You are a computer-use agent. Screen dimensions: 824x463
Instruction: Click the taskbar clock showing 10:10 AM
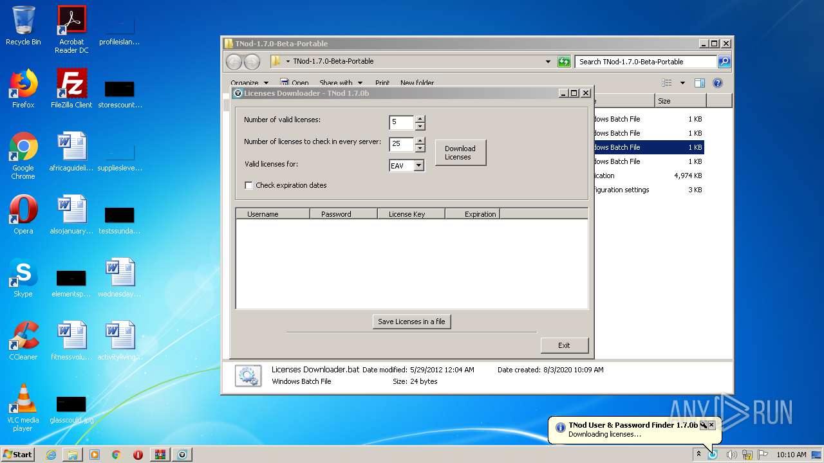point(791,455)
